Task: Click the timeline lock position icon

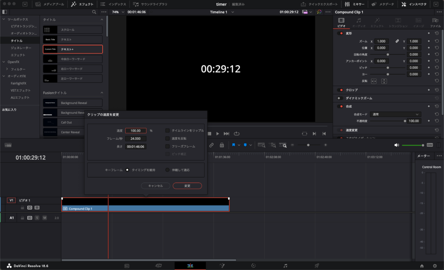Action: point(222,145)
